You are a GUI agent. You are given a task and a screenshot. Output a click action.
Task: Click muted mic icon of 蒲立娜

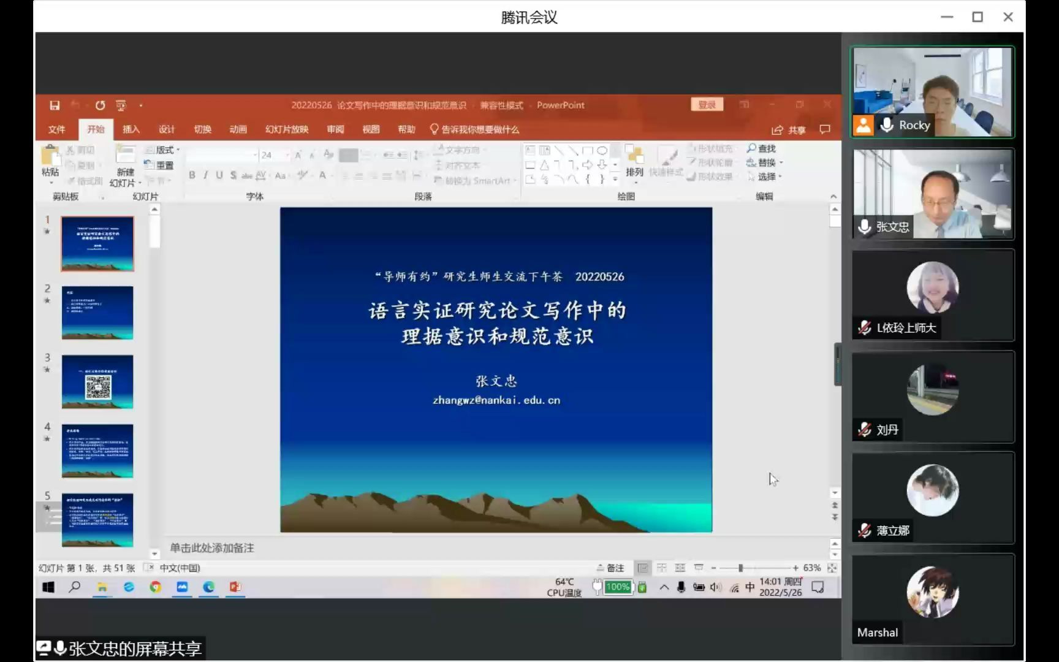pyautogui.click(x=864, y=531)
